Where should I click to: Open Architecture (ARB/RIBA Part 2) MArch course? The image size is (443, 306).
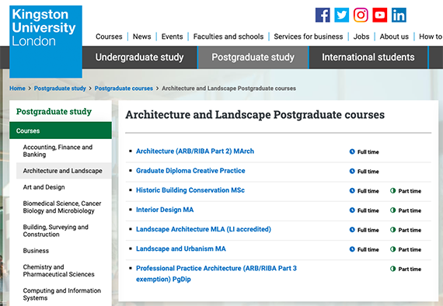[x=195, y=151]
